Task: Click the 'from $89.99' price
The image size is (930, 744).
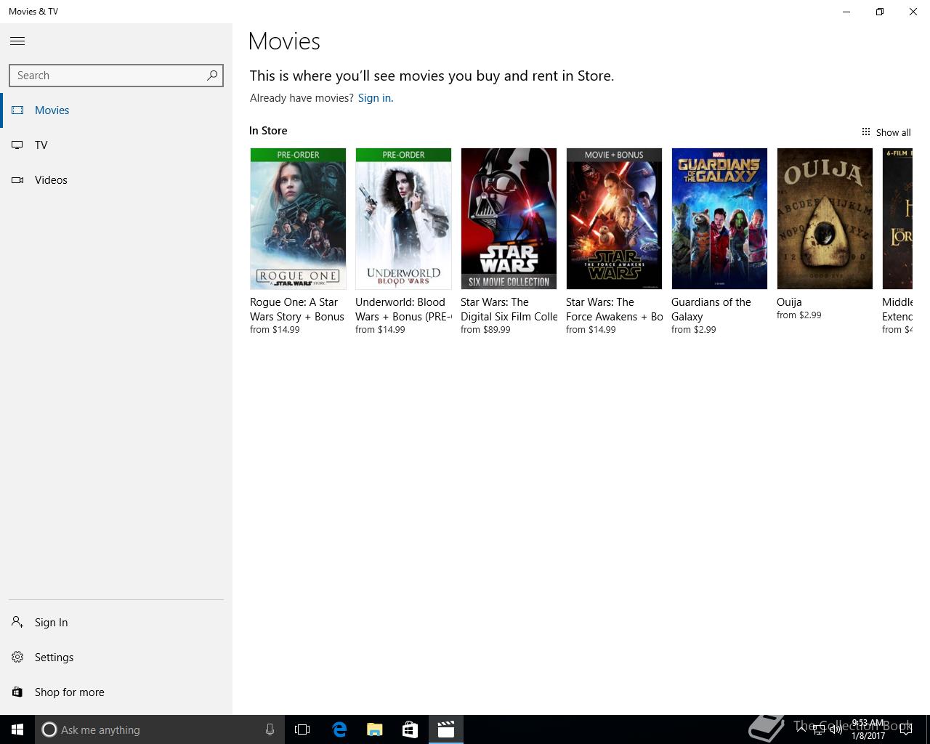Action: [485, 330]
